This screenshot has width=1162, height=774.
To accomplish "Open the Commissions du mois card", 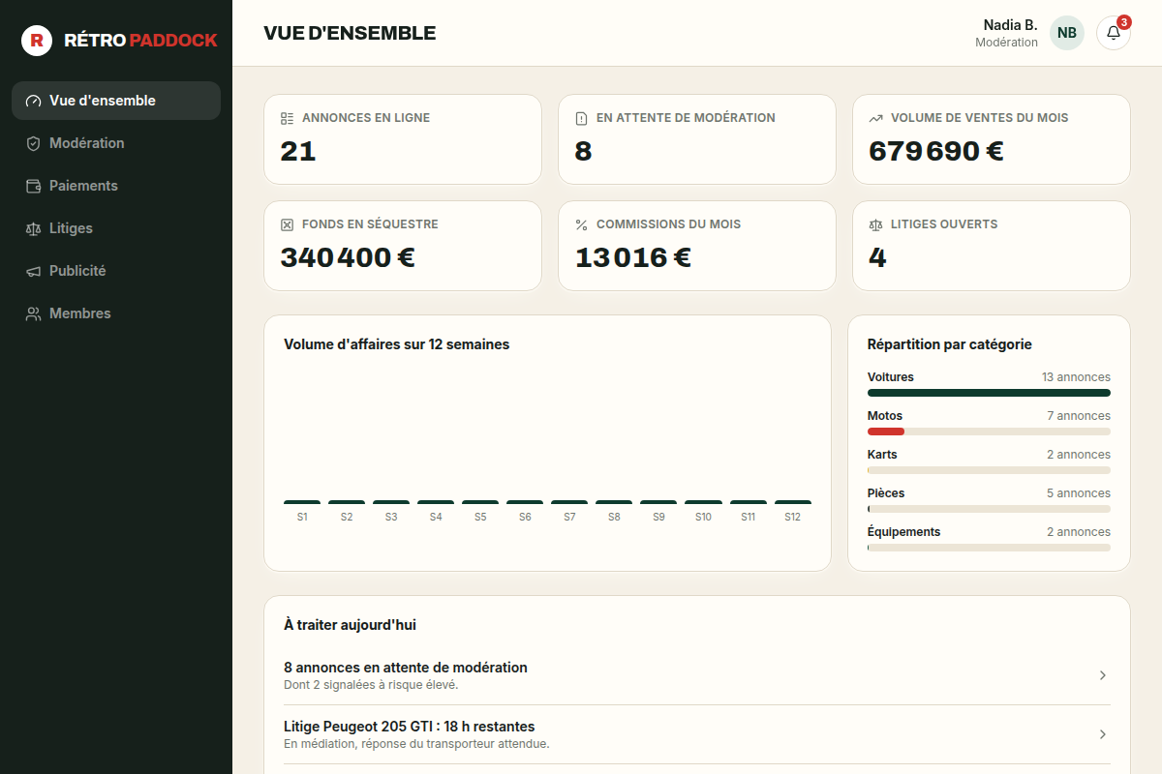I will [697, 246].
